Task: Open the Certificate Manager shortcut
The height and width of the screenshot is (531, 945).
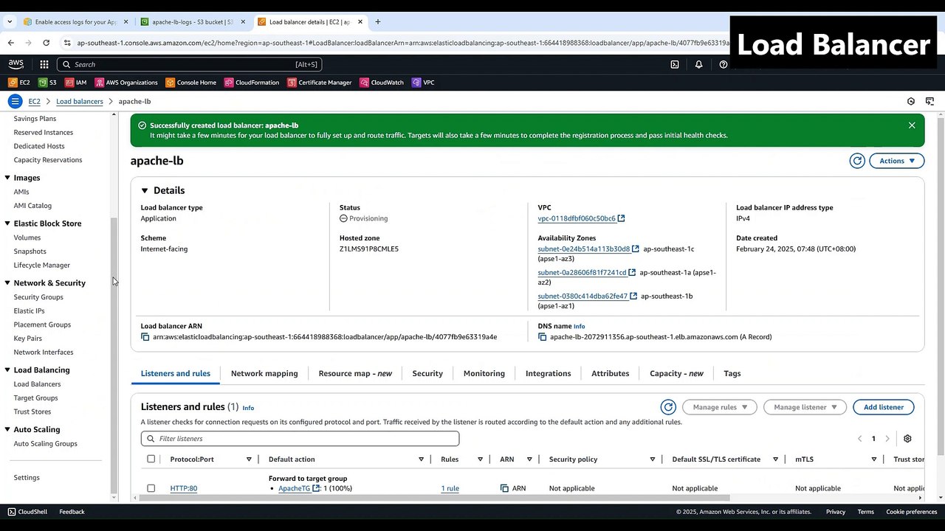Action: pyautogui.click(x=320, y=83)
